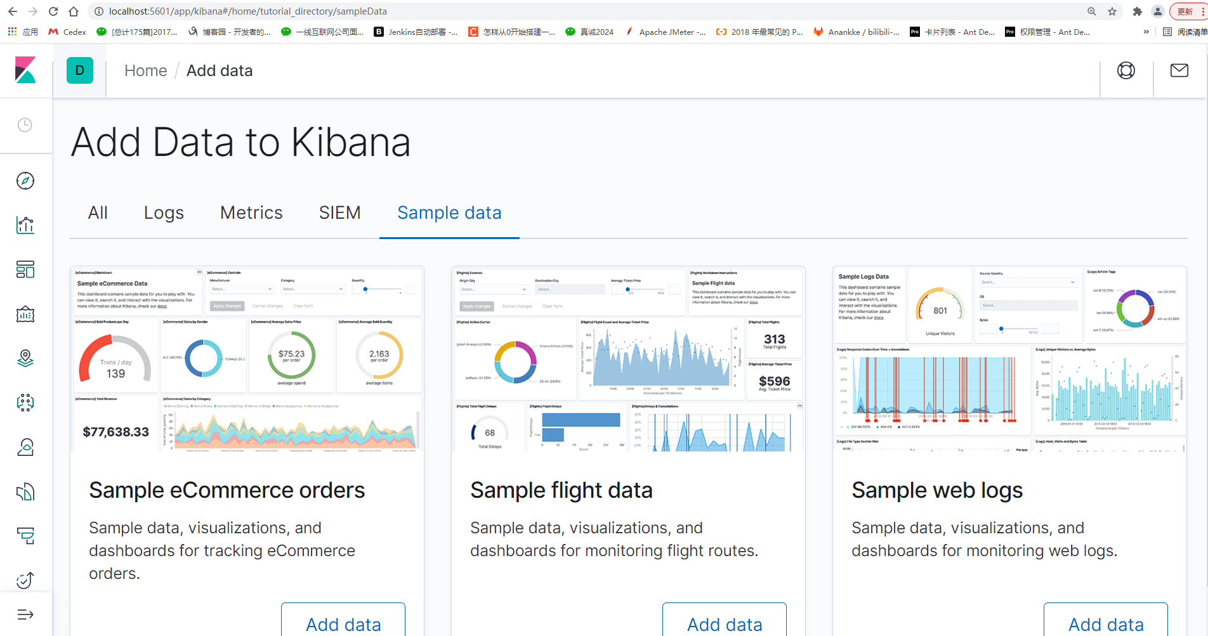The image size is (1208, 636).
Task: Click the Sample web logs dashboard thumbnail
Action: [x=1009, y=359]
